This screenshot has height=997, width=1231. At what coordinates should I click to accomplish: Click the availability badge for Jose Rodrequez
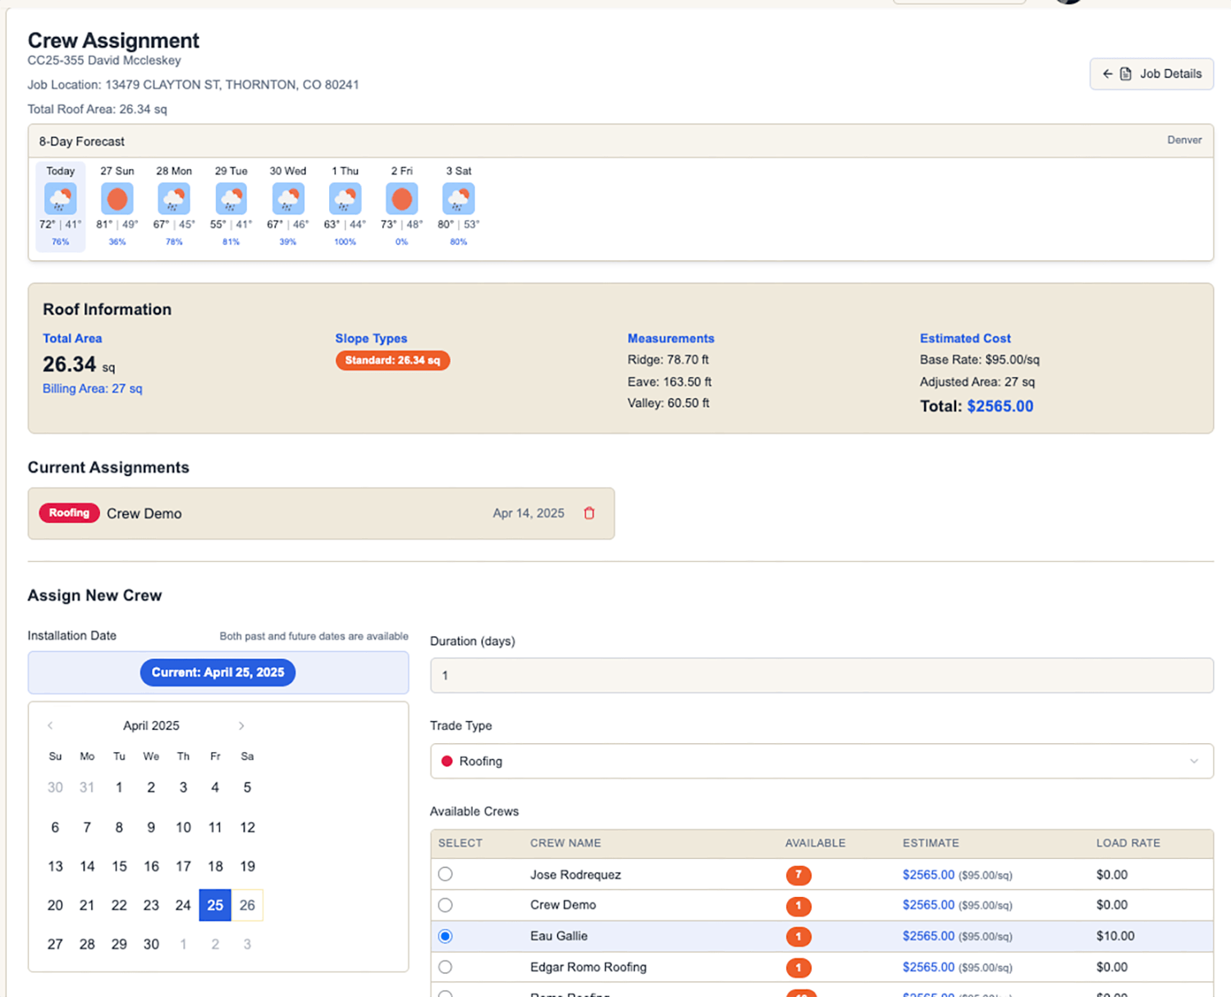tap(799, 875)
